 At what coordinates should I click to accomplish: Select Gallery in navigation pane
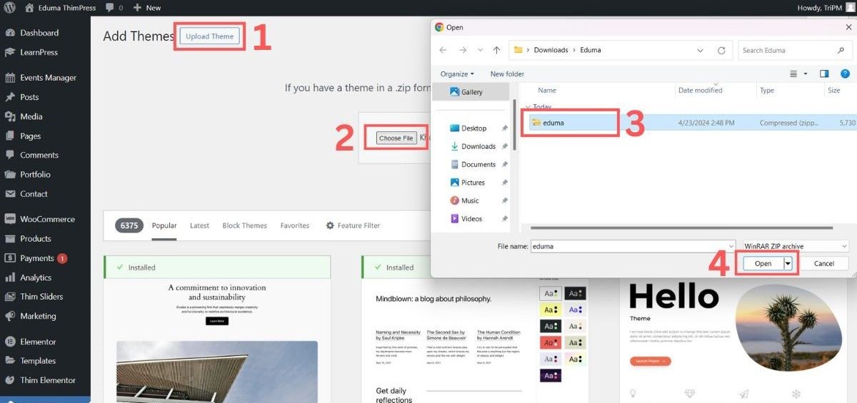pyautogui.click(x=471, y=92)
